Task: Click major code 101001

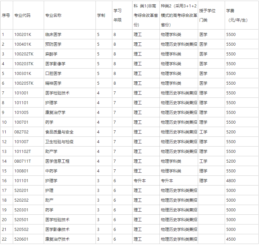Action: point(21,93)
